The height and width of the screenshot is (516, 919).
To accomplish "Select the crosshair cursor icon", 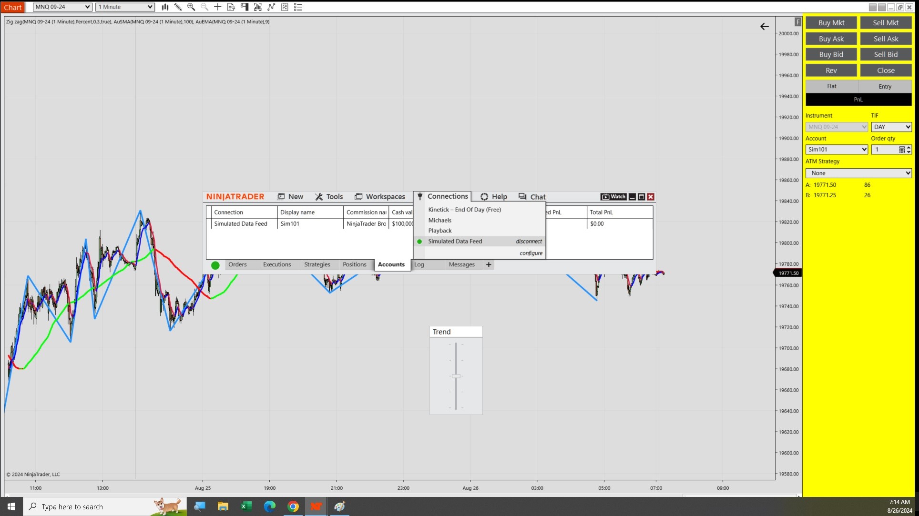I will click(x=217, y=7).
